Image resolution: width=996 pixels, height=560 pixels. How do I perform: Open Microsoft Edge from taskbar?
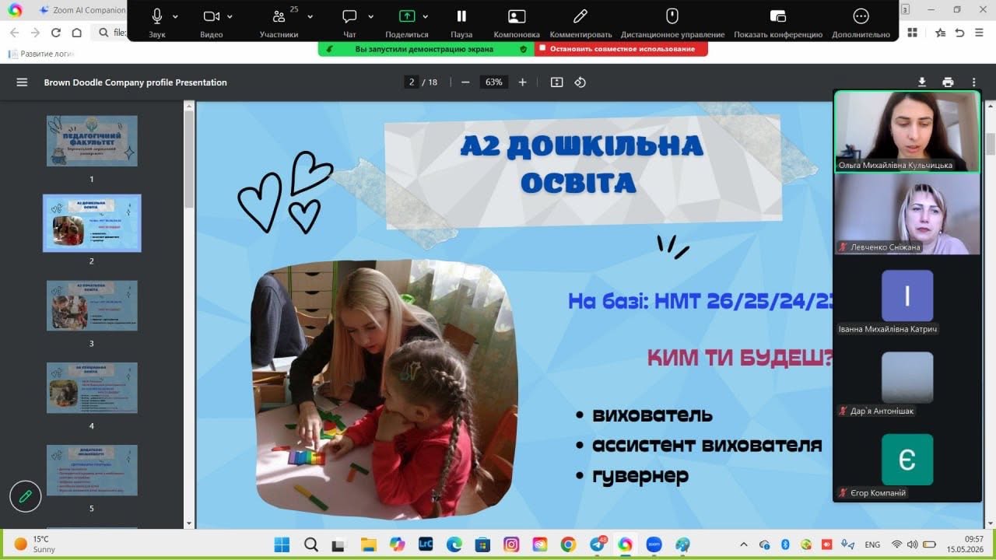point(454,544)
